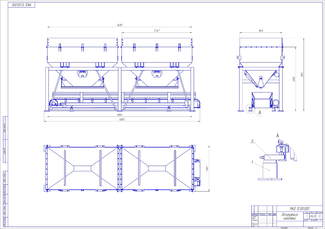The width and height of the screenshot is (325, 229).
Task: Click the left hopper in top view
Action: tap(82, 168)
